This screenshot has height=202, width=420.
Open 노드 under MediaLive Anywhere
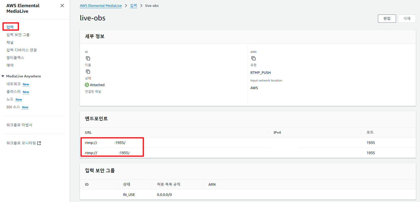(x=10, y=99)
